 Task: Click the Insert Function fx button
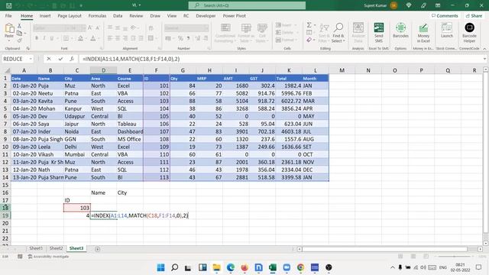[72, 59]
